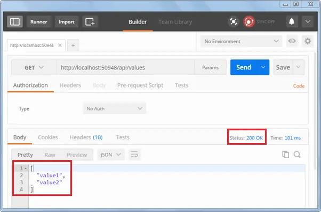Switch to Preview view
321x212 pixels.
(77, 155)
